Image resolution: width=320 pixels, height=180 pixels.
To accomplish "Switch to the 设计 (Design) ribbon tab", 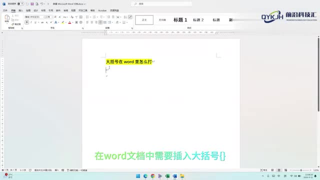I will tap(35, 10).
